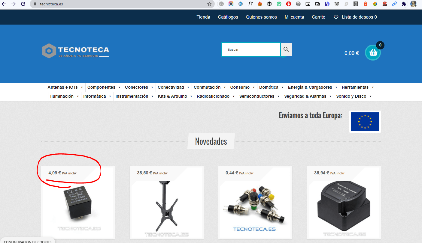Viewport: 422px width, 243px height.
Task: Open the green hexagon W extension
Action: click(x=279, y=4)
